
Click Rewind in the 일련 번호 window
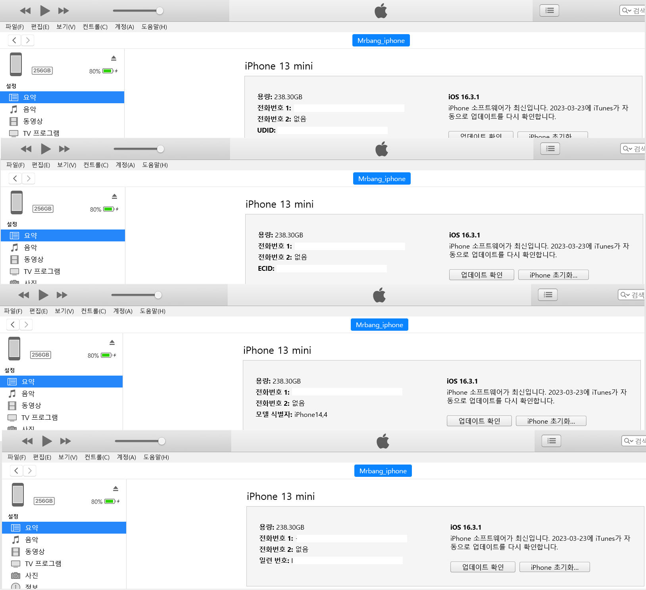pyautogui.click(x=27, y=441)
